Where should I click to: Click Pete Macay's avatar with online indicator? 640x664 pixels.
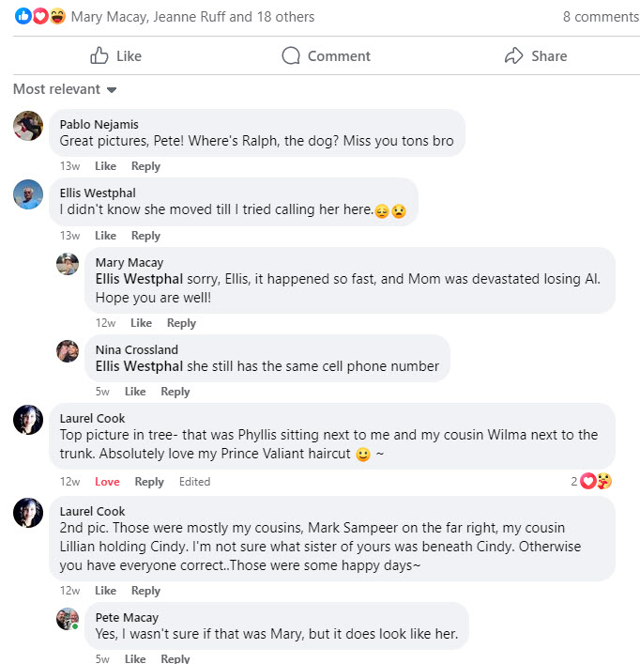[68, 619]
